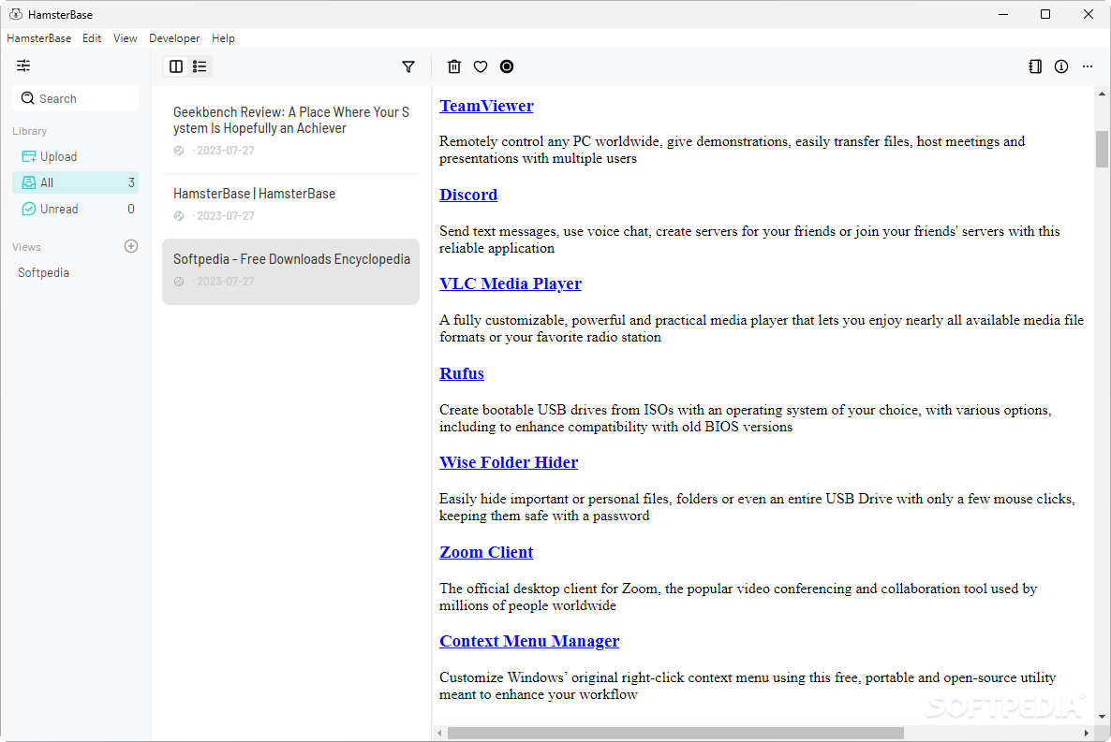1111x742 pixels.
Task: Follow the VLC Media Player link
Action: tap(511, 284)
